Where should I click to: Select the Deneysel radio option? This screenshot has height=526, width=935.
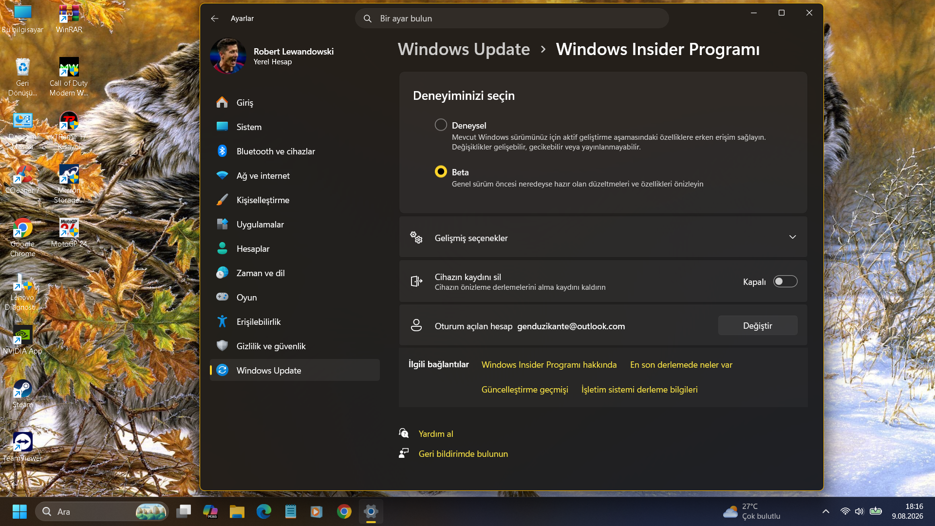441,125
